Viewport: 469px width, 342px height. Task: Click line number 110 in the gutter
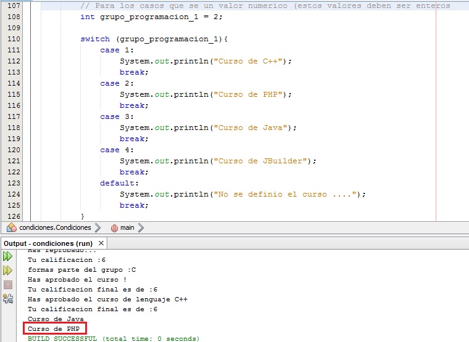click(x=13, y=39)
